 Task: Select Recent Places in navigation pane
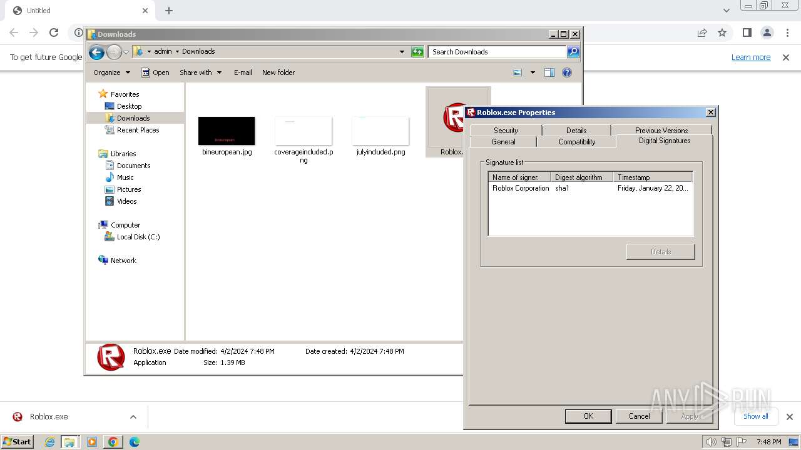(x=138, y=130)
